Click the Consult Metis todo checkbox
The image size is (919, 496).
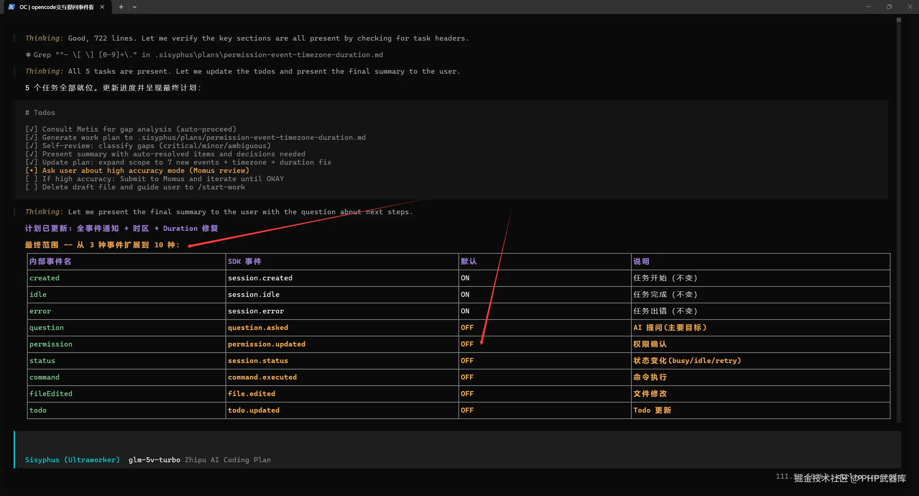pyautogui.click(x=31, y=129)
